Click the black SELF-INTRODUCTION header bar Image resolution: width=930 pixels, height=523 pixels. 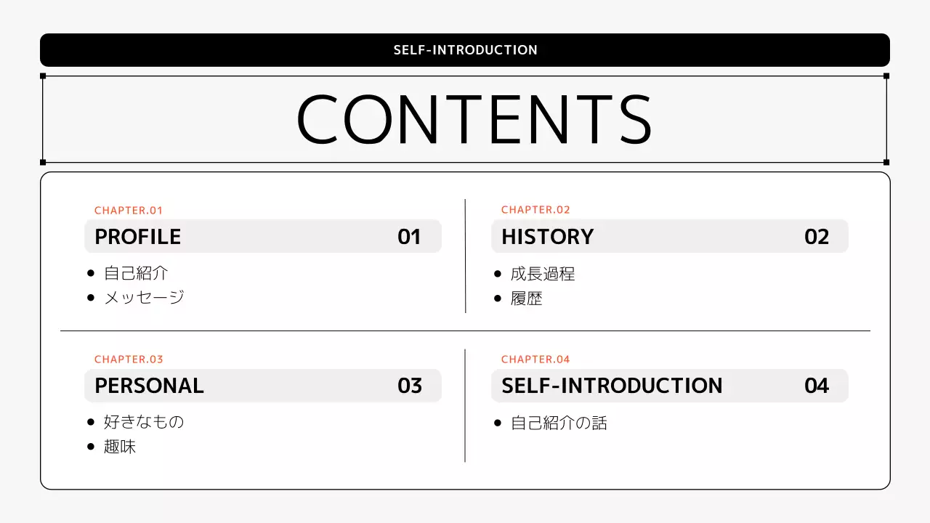tap(465, 50)
